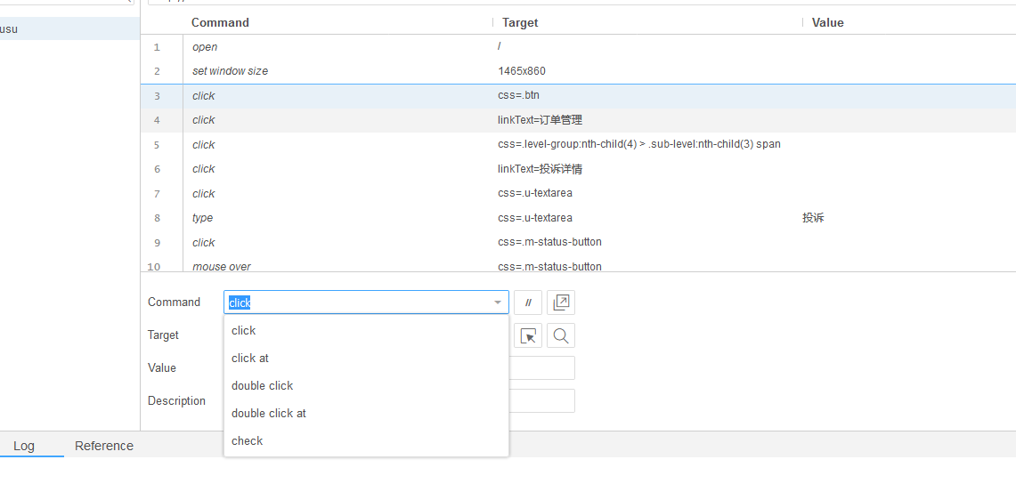The width and height of the screenshot is (1016, 500).
Task: Select row with target linkText=订单管理
Action: 578,120
